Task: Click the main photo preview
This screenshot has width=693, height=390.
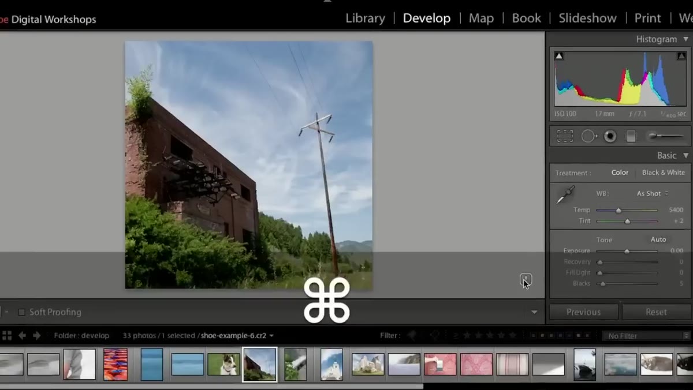Action: (x=249, y=165)
